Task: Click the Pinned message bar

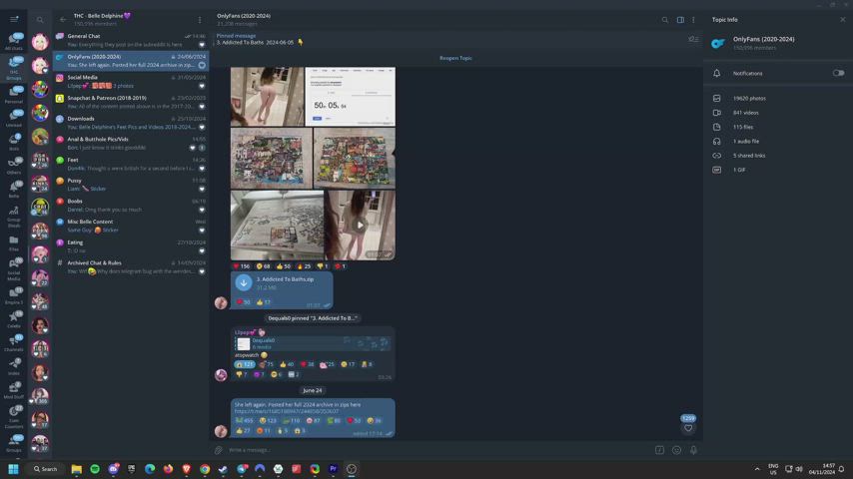Action: [x=446, y=39]
